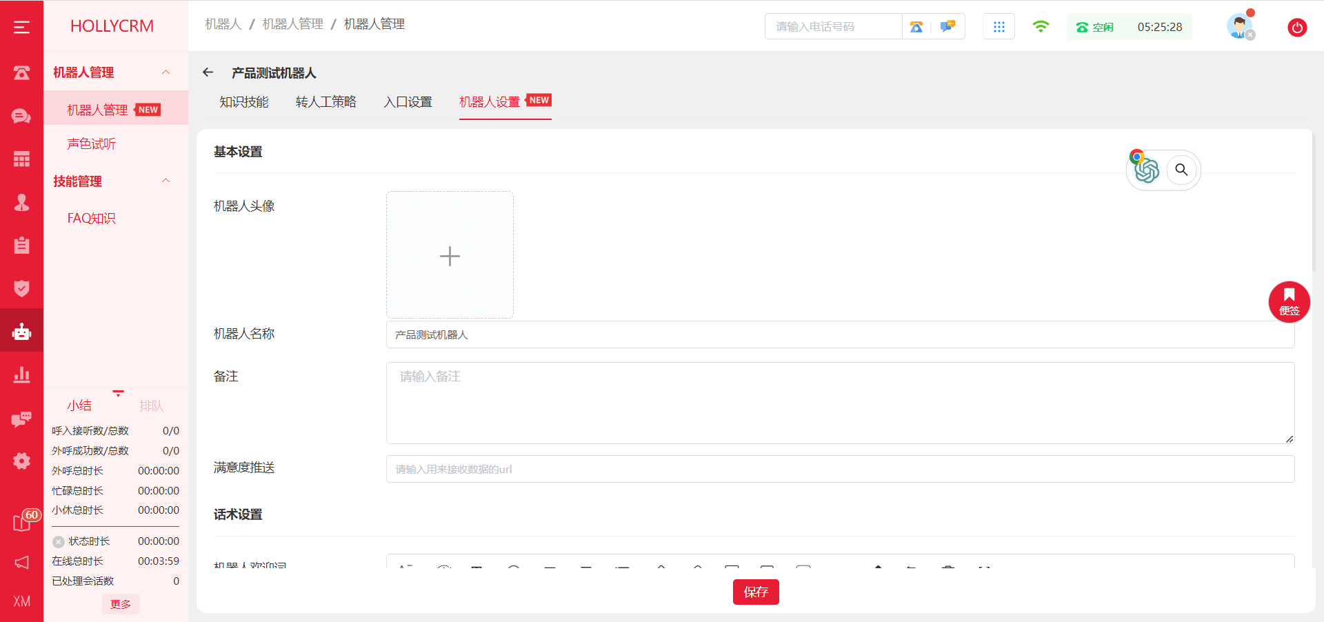Click the 更多 button in stats panel
Screen dimensions: 1324x622
(x=121, y=604)
